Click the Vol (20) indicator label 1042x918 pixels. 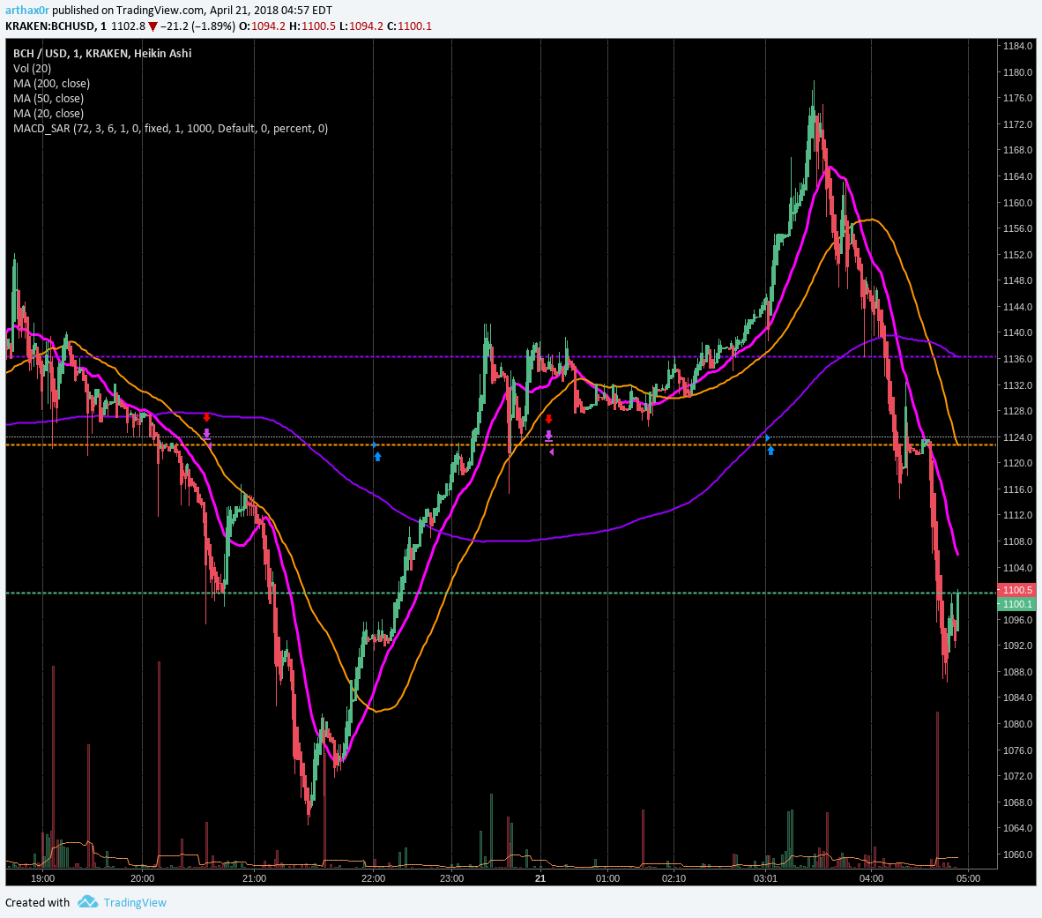(x=32, y=69)
